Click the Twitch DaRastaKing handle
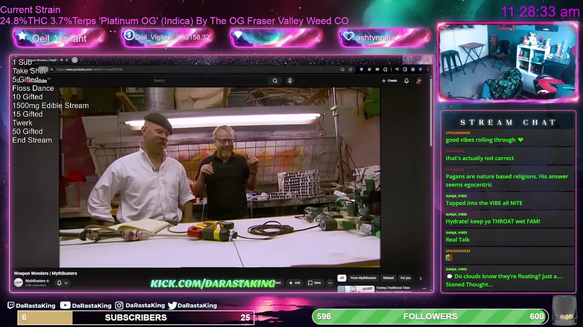 click(x=31, y=306)
